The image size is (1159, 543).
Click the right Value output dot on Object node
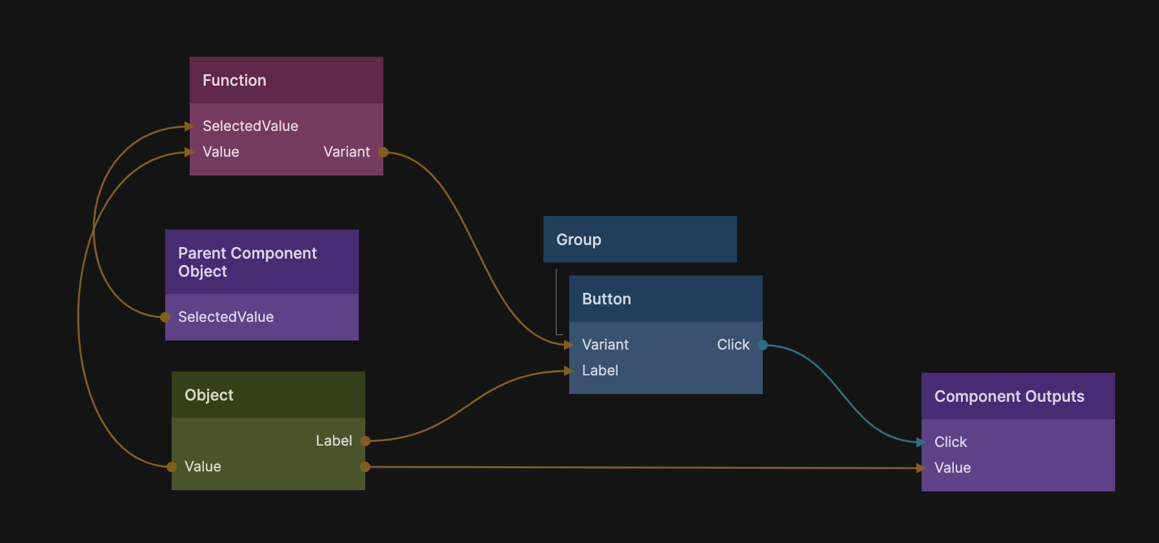click(365, 467)
